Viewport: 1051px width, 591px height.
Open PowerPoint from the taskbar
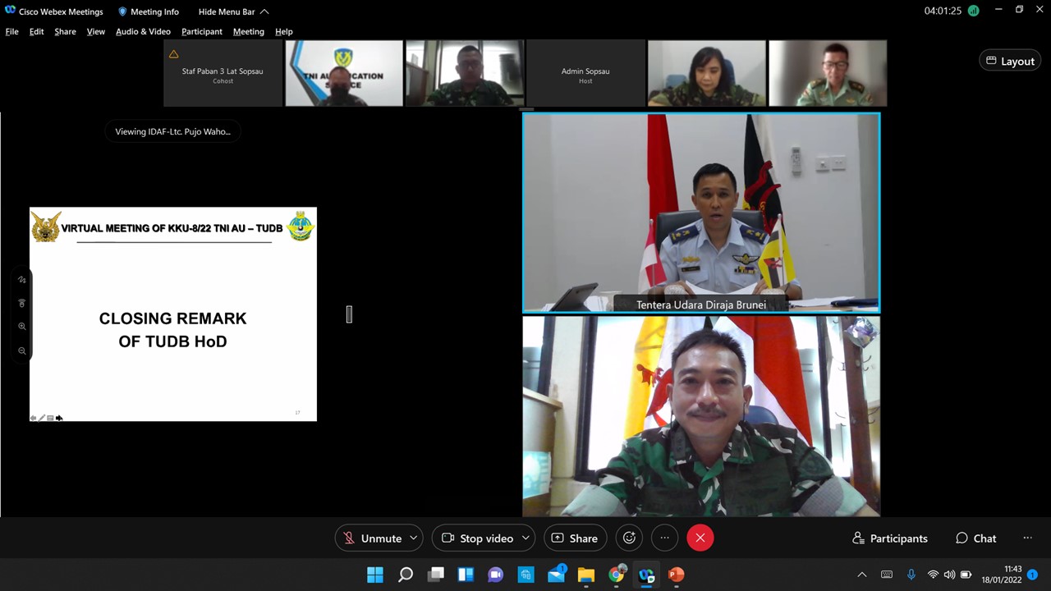[676, 575]
